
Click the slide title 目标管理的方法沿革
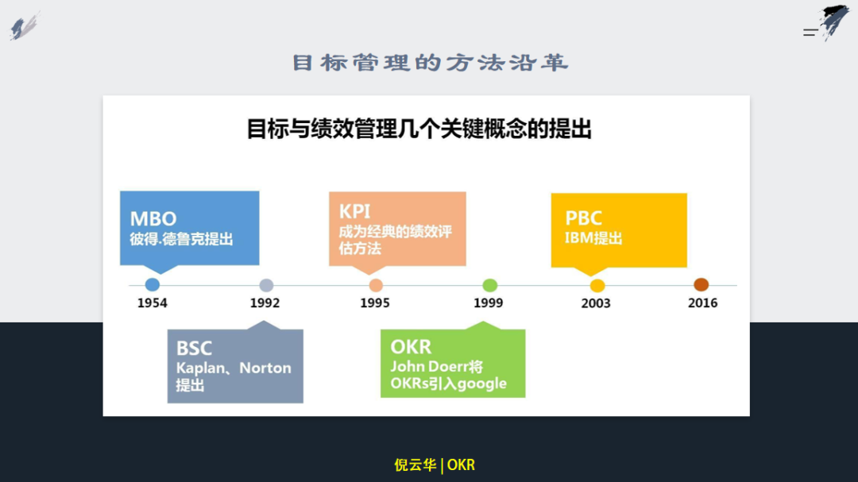point(430,63)
